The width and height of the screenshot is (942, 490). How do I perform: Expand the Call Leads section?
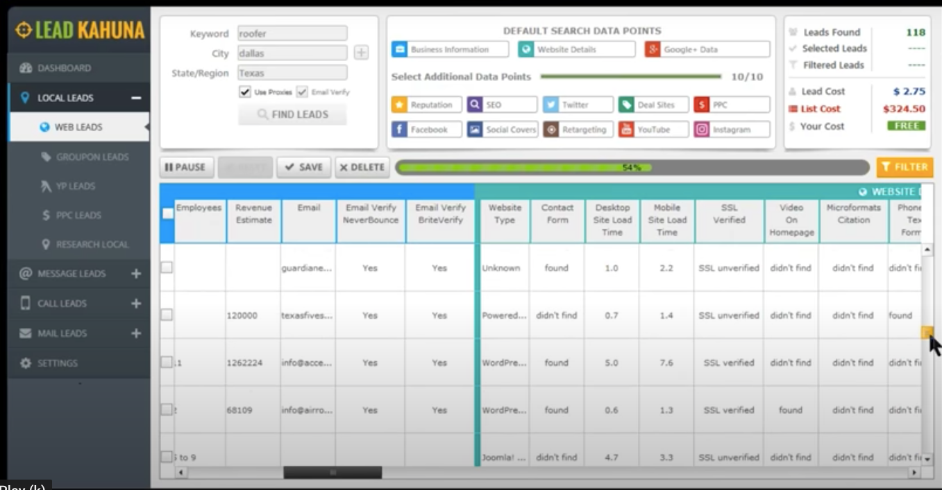coord(136,304)
